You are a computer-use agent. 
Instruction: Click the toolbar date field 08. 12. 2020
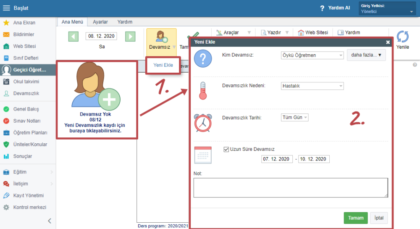[101, 36]
